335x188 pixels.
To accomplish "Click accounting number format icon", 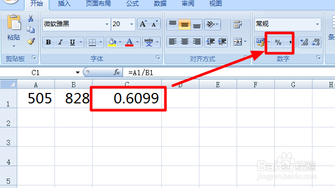I will coord(261,42).
